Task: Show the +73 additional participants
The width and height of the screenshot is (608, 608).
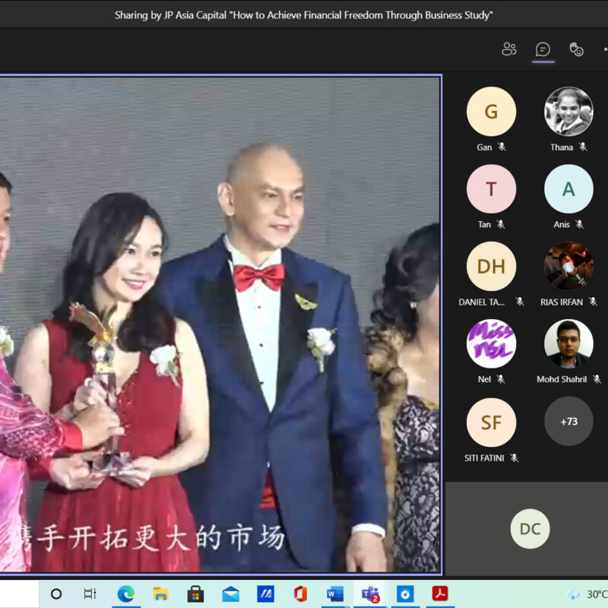Action: tap(568, 421)
